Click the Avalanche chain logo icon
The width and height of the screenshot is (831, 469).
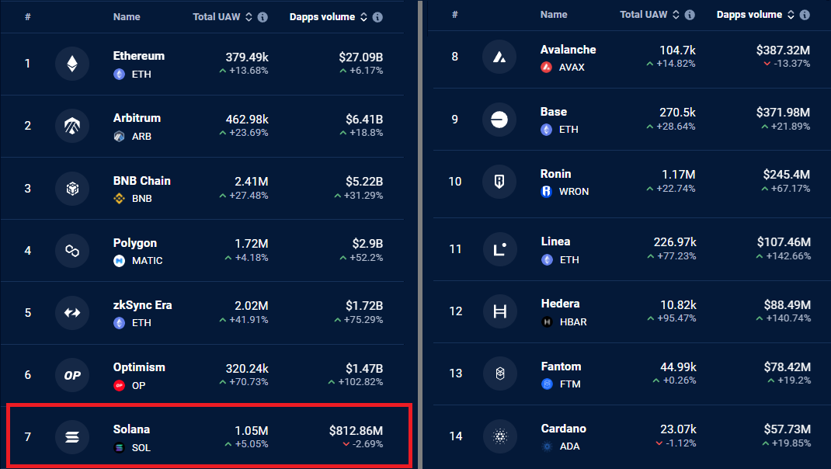point(499,57)
